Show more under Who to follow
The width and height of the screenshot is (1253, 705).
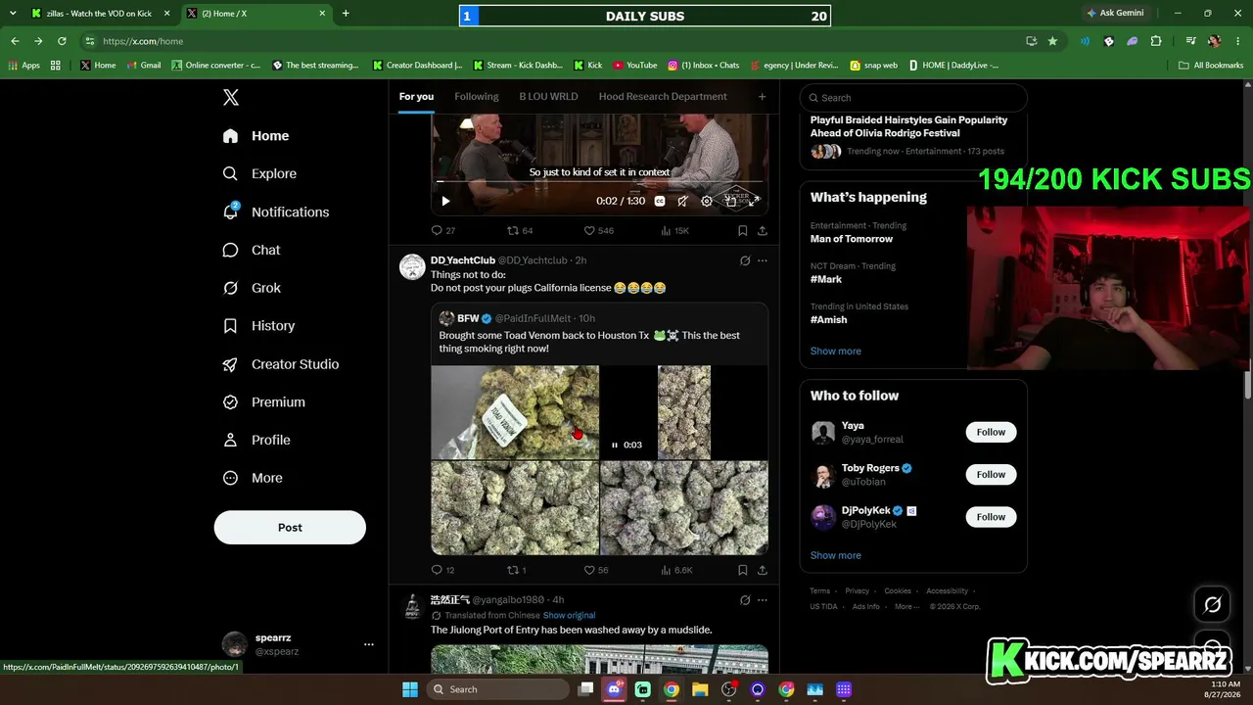click(835, 555)
